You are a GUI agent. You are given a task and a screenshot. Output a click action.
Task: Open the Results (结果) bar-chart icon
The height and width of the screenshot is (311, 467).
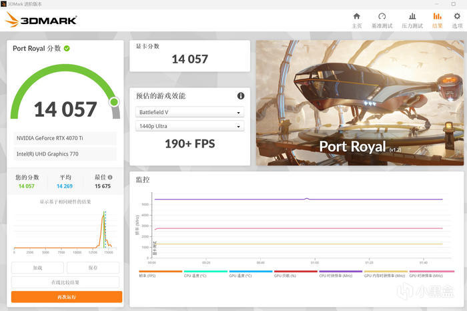(437, 17)
